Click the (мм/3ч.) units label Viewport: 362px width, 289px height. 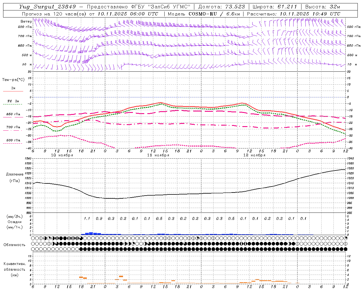click(x=15, y=217)
